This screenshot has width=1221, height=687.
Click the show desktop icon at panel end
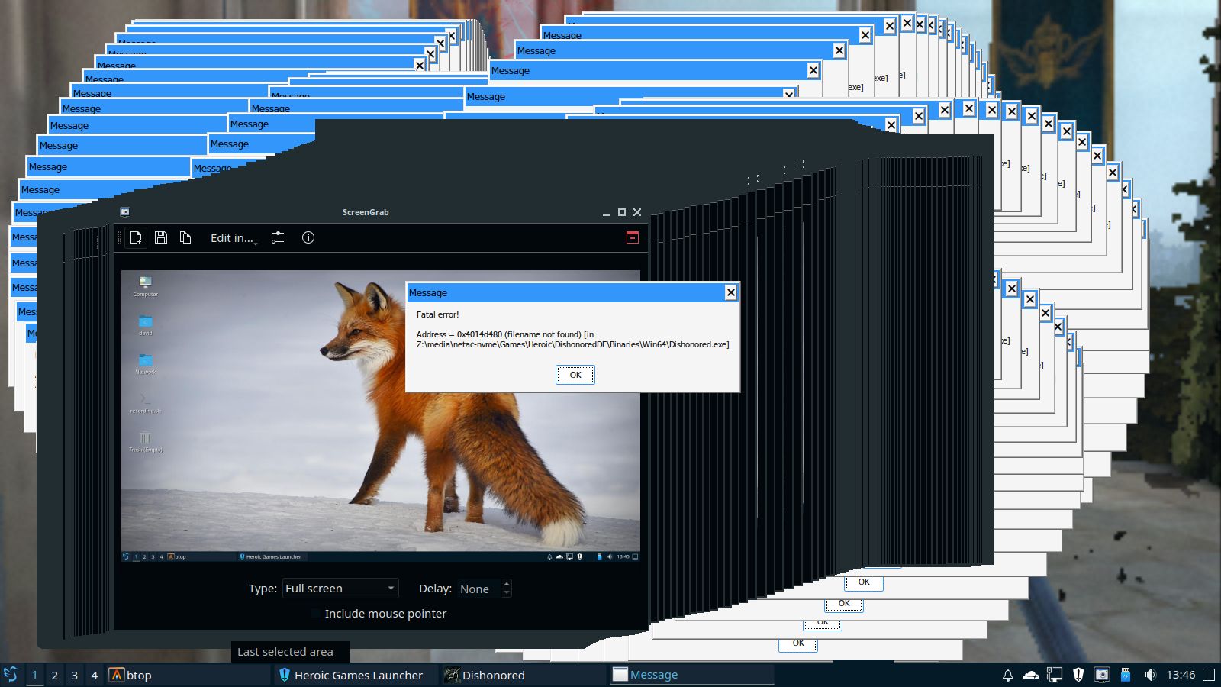1209,675
